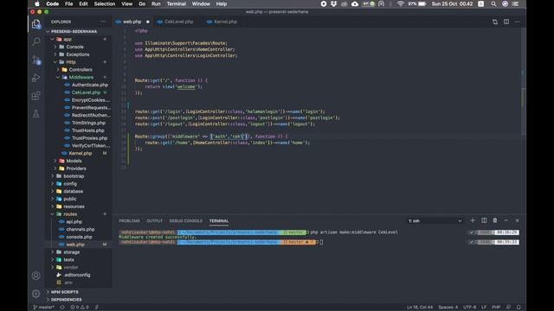Open the Selection menu

[x=105, y=3]
